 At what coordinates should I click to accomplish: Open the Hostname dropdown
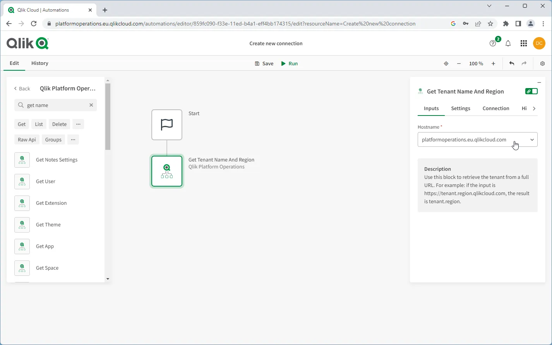tap(532, 139)
